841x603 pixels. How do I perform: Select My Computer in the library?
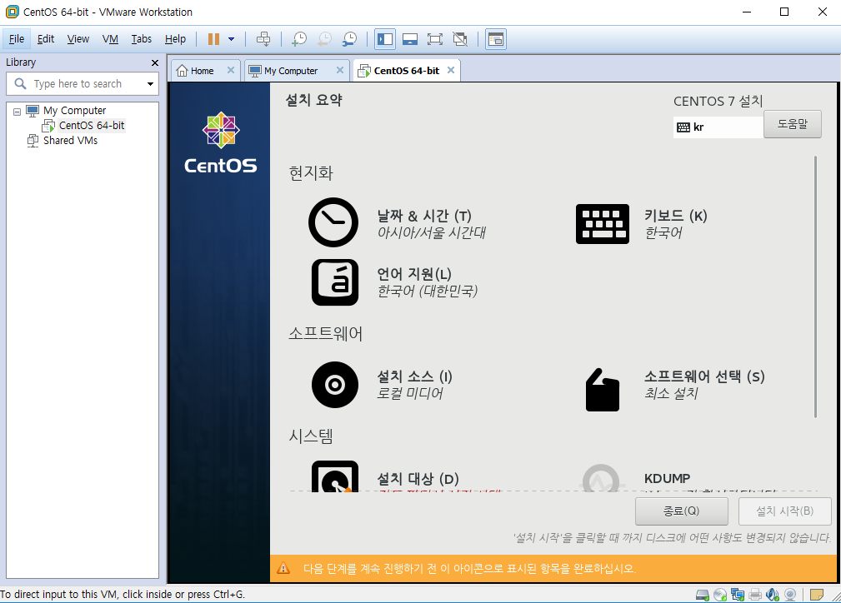coord(74,111)
